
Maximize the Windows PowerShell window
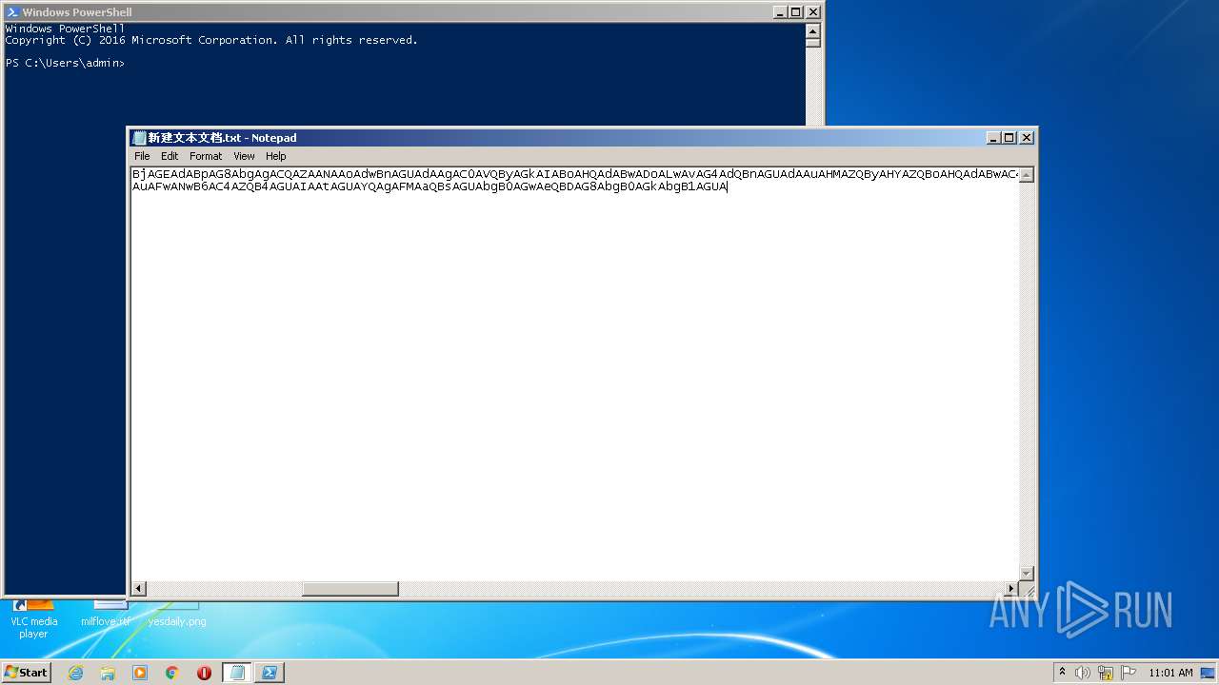click(x=795, y=12)
